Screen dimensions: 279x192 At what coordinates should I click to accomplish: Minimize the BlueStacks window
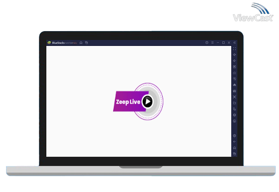[218, 43]
